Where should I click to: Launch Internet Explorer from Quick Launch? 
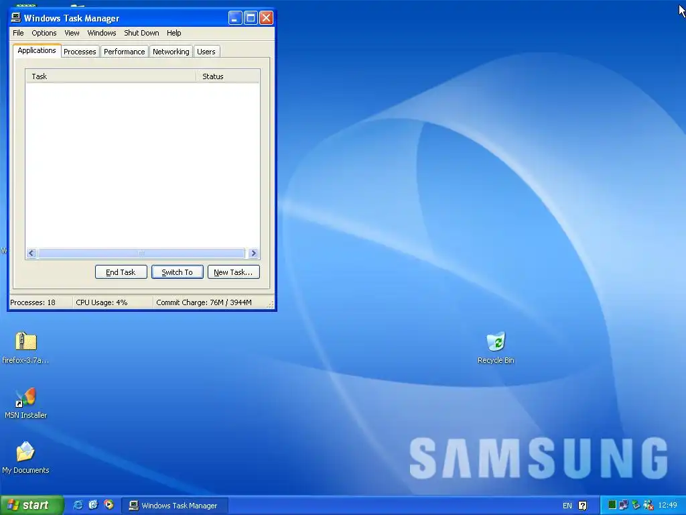coord(78,505)
